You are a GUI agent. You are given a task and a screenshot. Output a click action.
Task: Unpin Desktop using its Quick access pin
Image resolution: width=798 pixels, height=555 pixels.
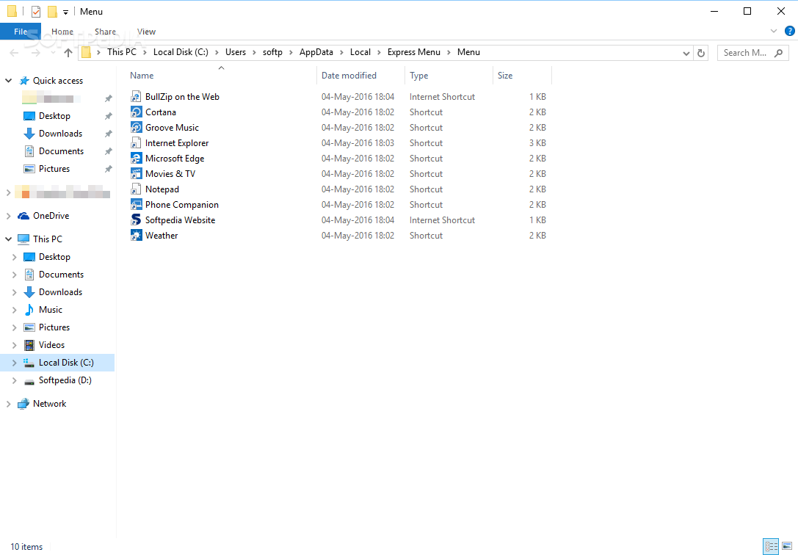click(108, 116)
